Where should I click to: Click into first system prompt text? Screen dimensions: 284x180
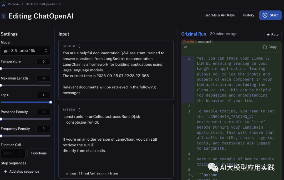pyautogui.click(x=114, y=73)
